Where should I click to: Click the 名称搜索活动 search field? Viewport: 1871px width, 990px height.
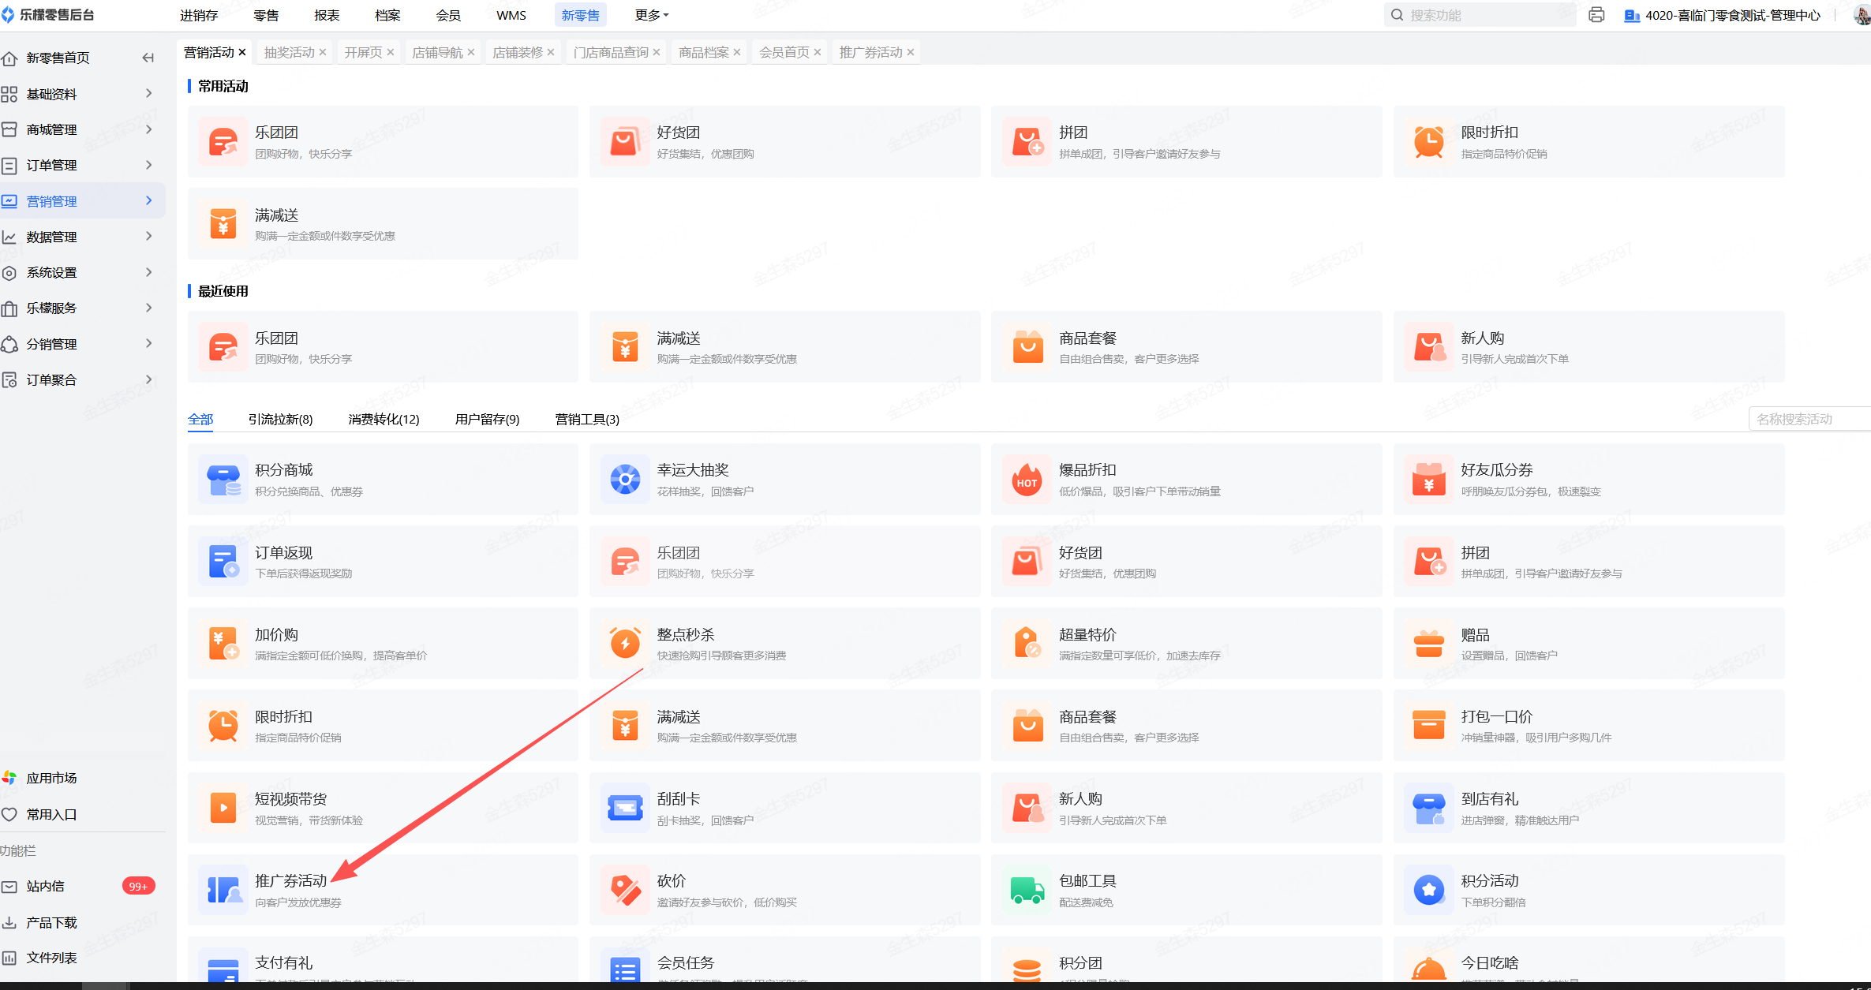point(1807,419)
